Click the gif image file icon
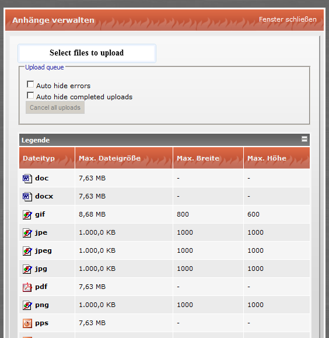Image resolution: width=329 pixels, height=338 pixels. point(27,215)
